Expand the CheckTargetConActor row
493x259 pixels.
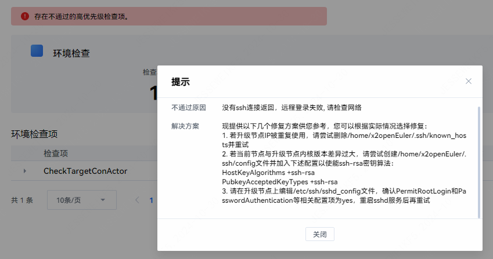pos(24,171)
